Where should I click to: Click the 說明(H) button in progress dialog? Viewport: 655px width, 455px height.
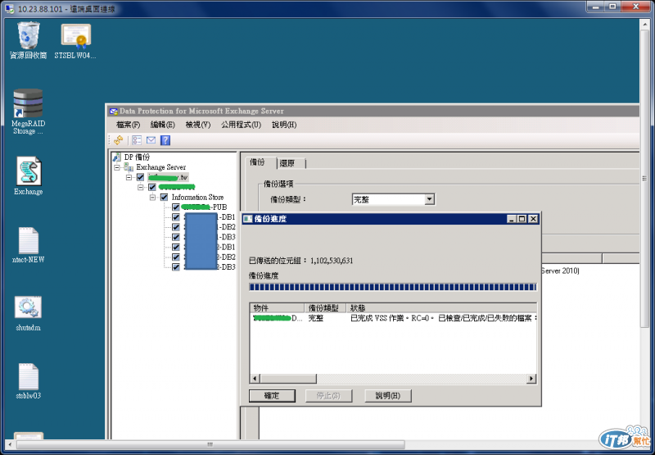(x=387, y=396)
